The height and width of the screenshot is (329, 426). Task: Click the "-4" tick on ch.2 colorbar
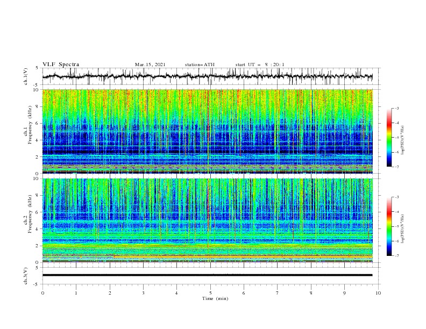396,212
